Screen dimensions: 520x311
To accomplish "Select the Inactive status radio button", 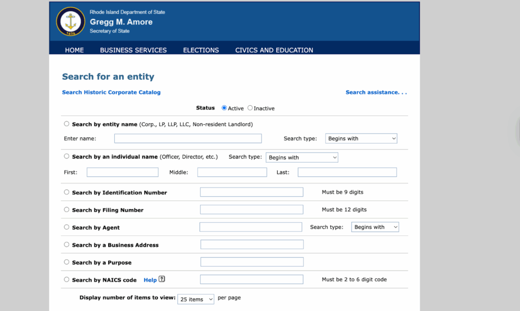I will coord(250,108).
